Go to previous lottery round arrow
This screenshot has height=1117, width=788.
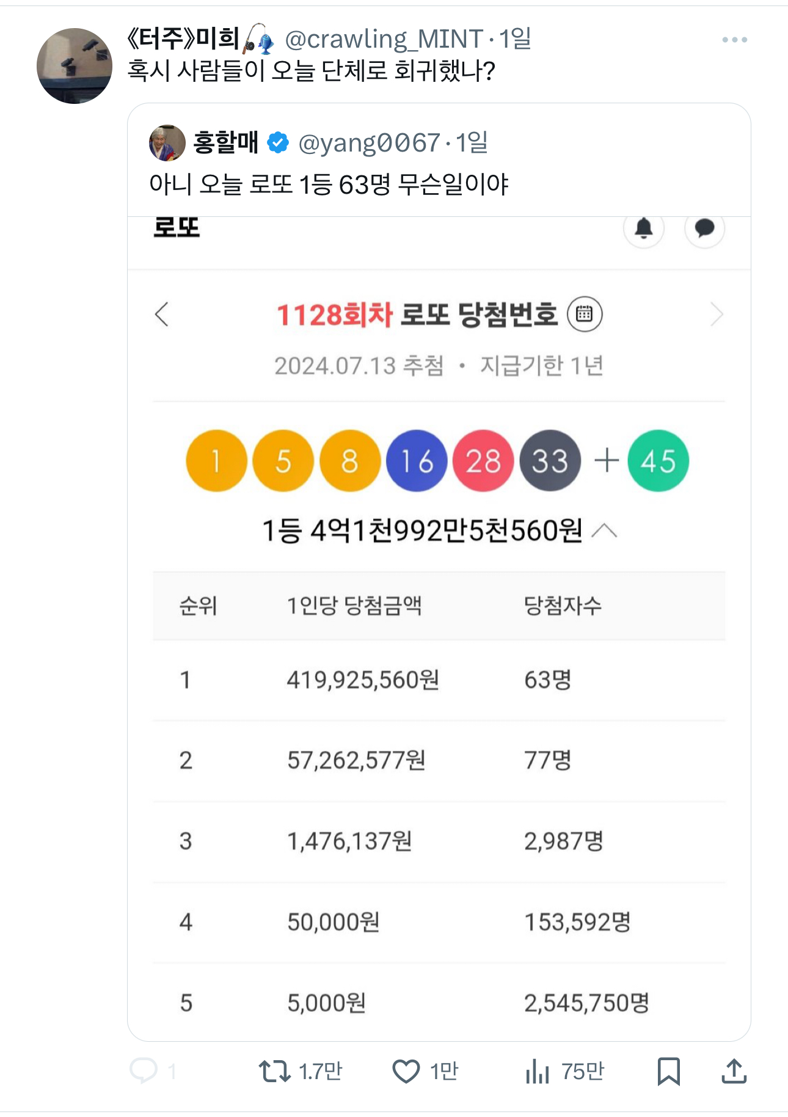pyautogui.click(x=162, y=315)
